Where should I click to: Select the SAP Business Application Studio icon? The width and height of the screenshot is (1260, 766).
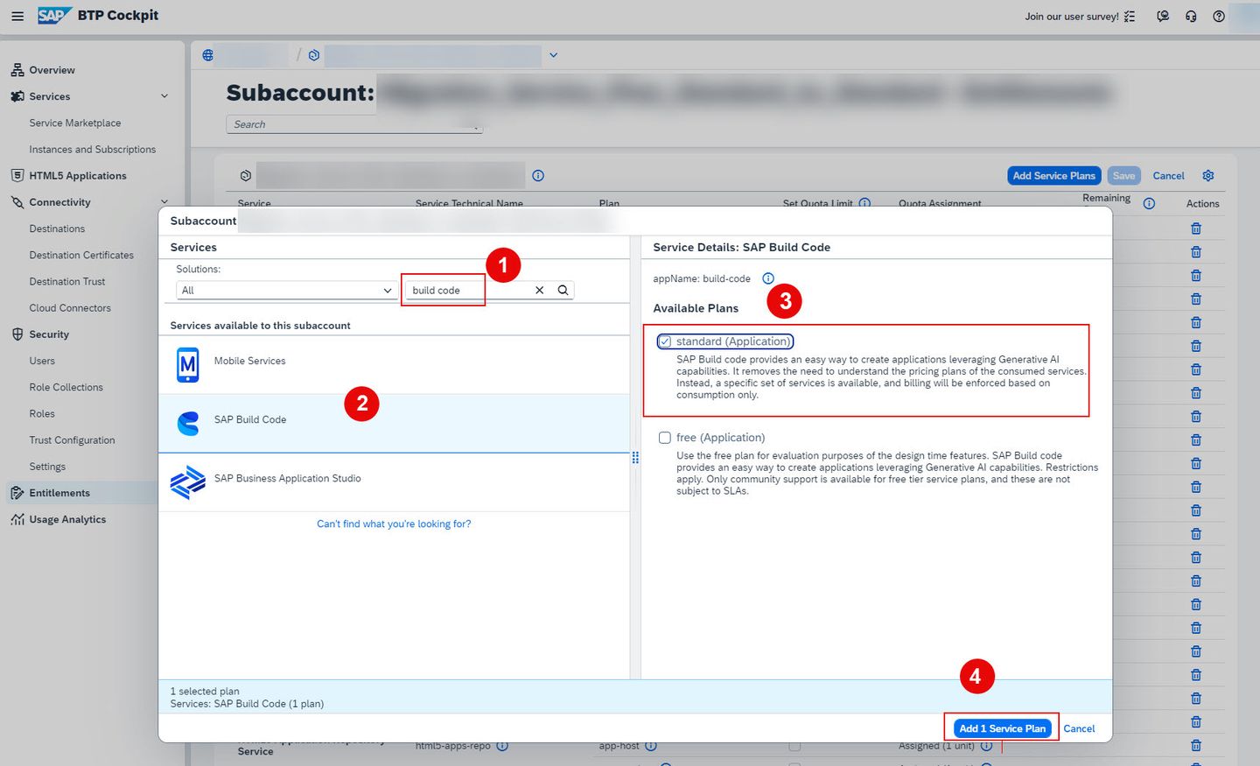pyautogui.click(x=188, y=481)
